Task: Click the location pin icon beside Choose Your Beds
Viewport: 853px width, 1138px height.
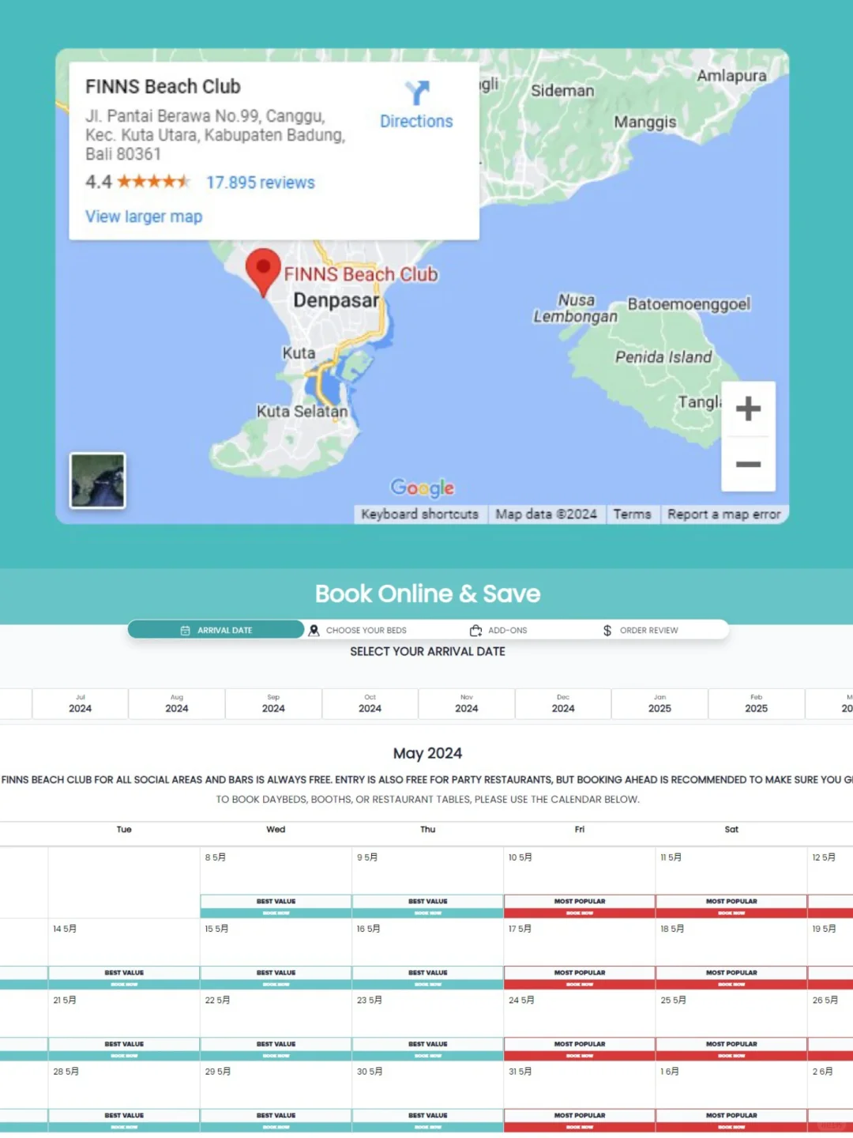Action: coord(314,631)
